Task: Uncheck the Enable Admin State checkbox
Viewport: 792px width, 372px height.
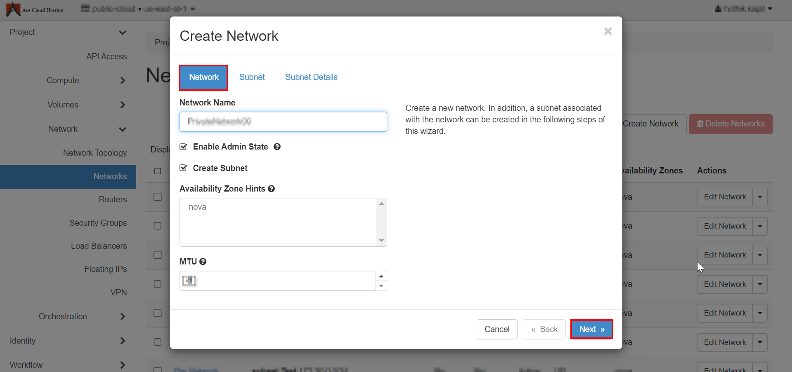Action: tap(184, 147)
